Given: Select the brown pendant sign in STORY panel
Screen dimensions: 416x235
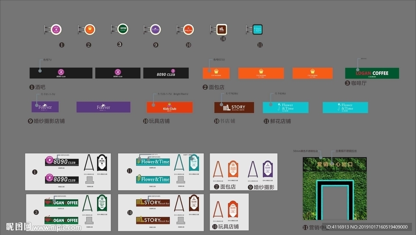Looking at the screenshot, I should click(x=194, y=203).
